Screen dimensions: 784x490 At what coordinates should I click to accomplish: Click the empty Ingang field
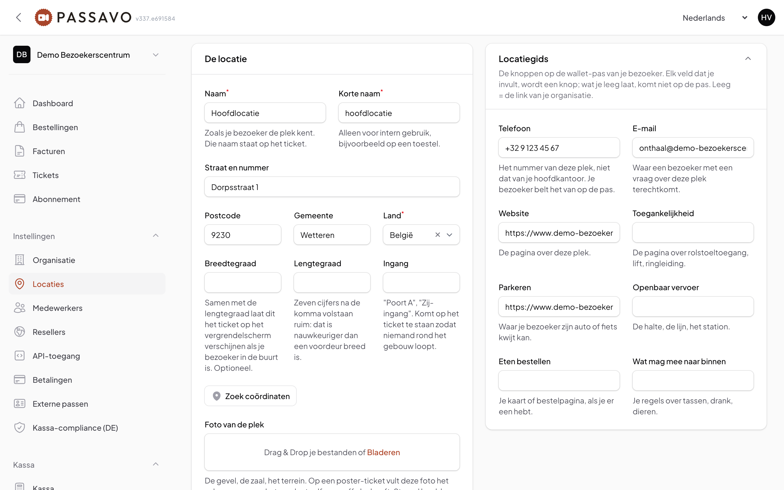(x=421, y=283)
